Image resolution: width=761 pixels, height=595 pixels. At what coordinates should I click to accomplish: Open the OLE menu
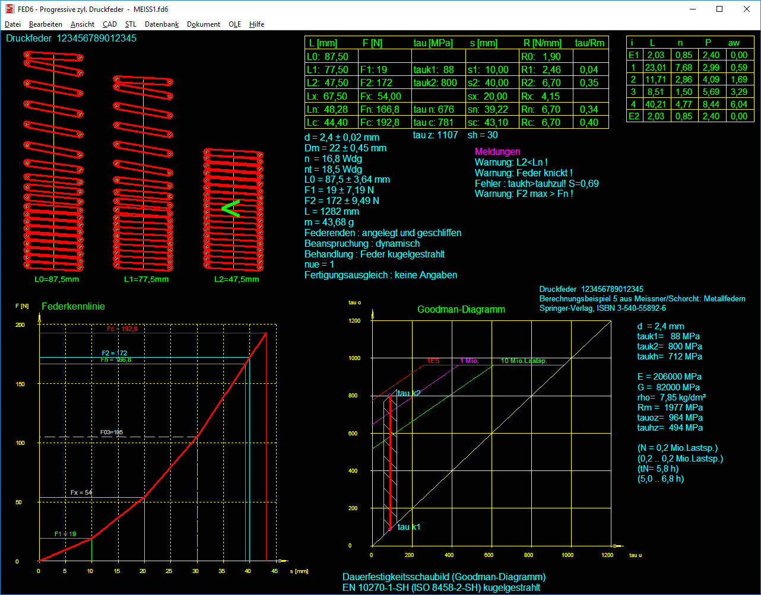[234, 24]
